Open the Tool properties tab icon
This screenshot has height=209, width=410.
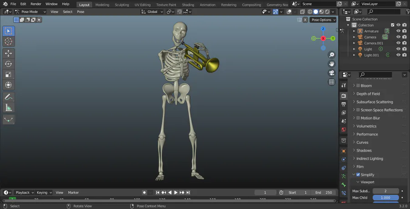pos(343,85)
